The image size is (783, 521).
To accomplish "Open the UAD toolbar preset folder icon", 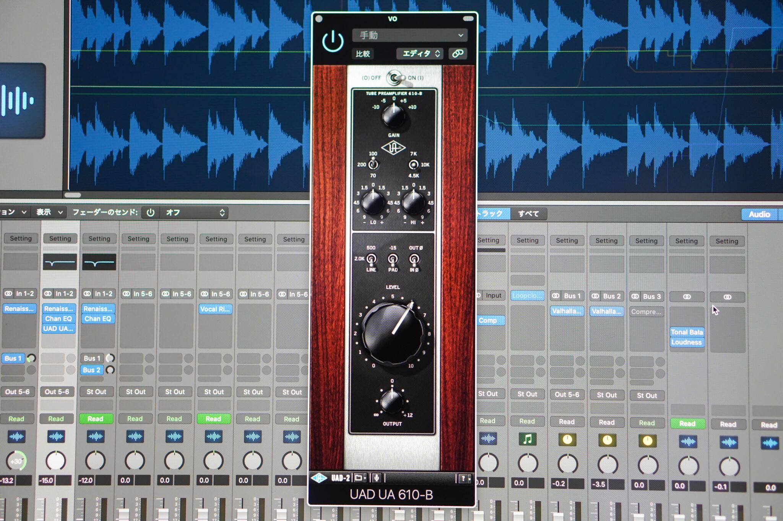I will tap(360, 478).
